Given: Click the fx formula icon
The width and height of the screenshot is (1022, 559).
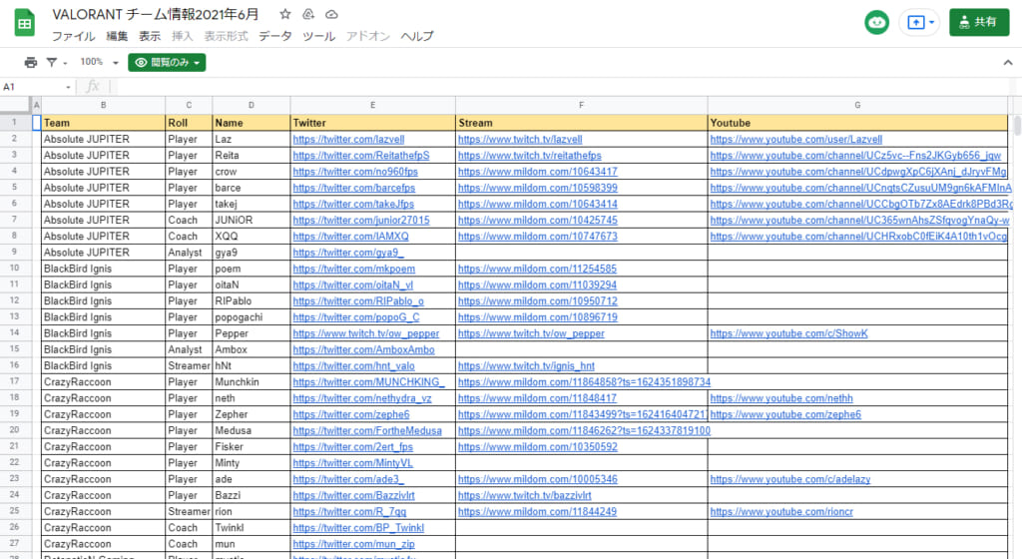Looking at the screenshot, I should coord(93,87).
